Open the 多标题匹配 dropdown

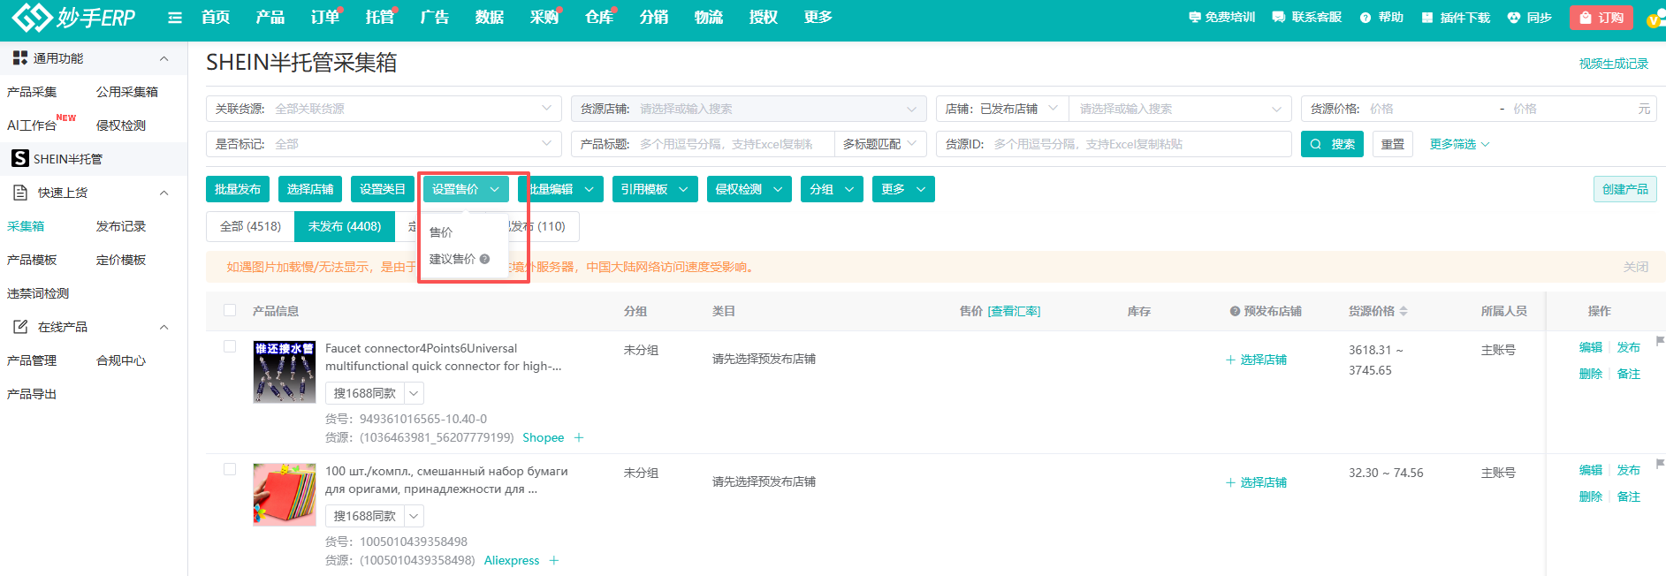(879, 144)
